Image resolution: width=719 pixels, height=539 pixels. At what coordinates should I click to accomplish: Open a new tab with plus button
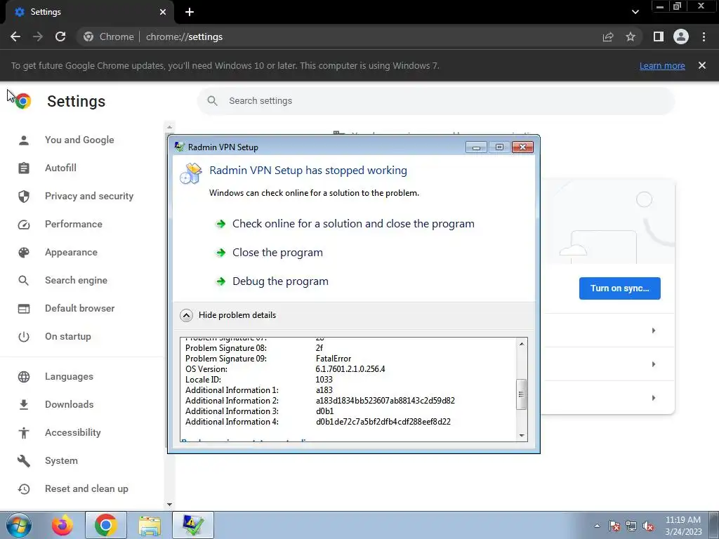pyautogui.click(x=190, y=12)
